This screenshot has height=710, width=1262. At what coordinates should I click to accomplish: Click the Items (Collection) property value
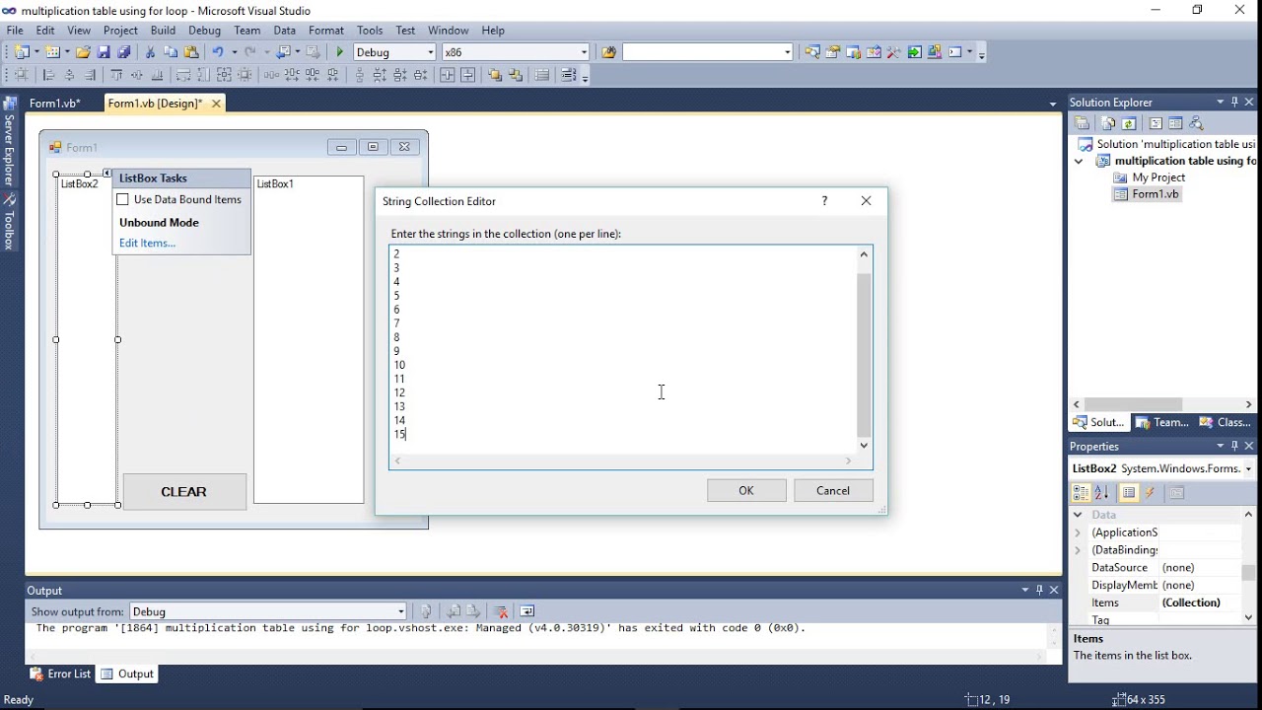coord(1199,603)
